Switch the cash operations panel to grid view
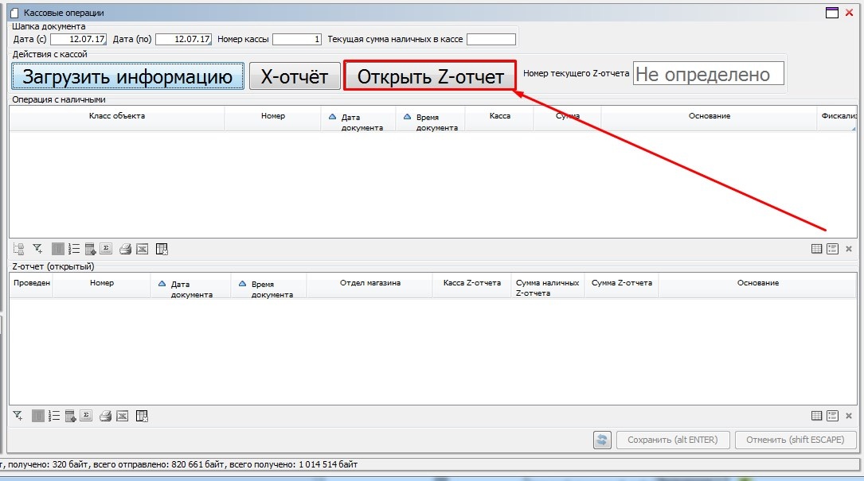Image resolution: width=864 pixels, height=481 pixels. tap(816, 249)
